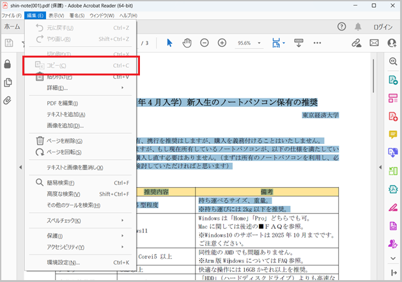Click the export PDF tool icon in right pane
This screenshot has width=402, height=282.
click(393, 80)
